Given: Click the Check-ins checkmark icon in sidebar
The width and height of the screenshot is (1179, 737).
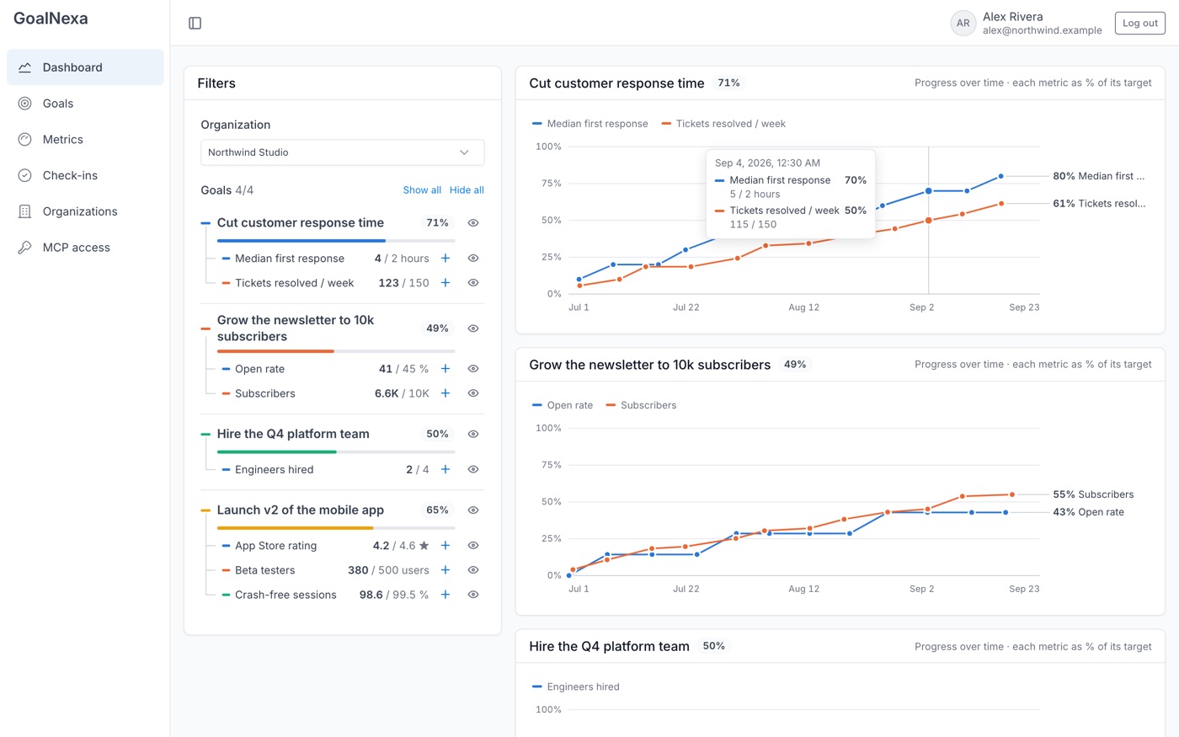Looking at the screenshot, I should pos(25,175).
